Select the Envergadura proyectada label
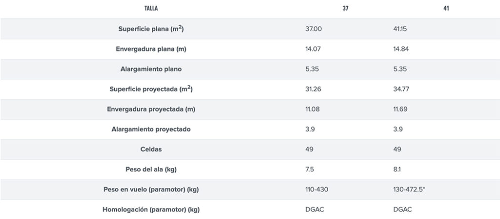 pos(151,109)
